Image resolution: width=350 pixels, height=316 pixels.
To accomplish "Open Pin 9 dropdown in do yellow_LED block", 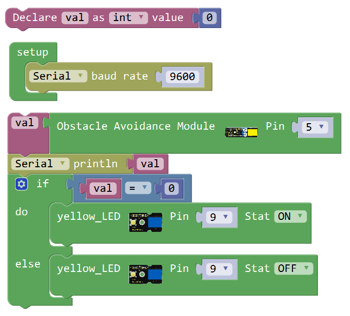I will click(219, 217).
